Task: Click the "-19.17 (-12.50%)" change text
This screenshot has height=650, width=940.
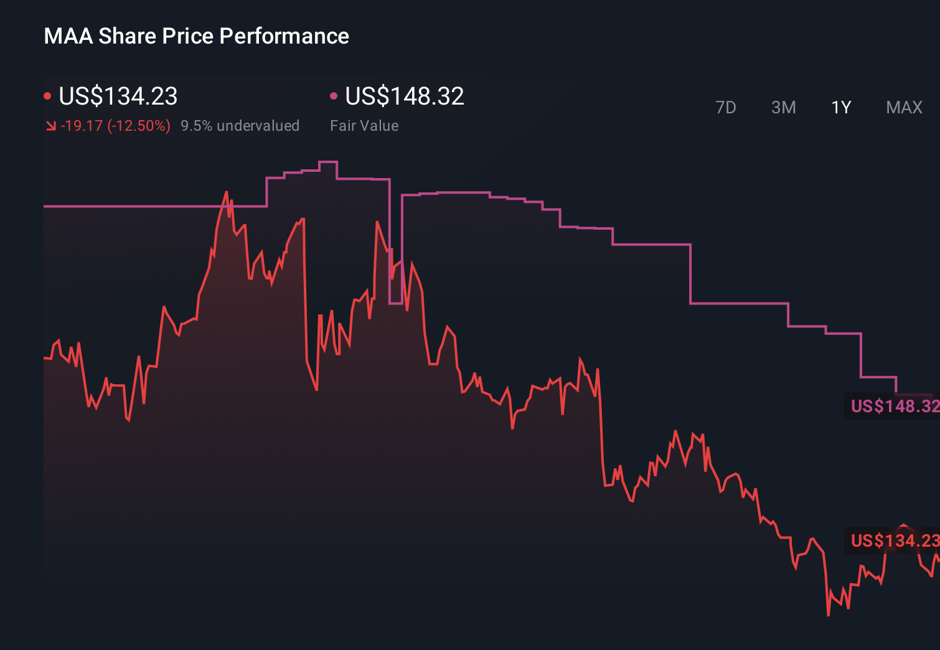Action: coord(116,125)
